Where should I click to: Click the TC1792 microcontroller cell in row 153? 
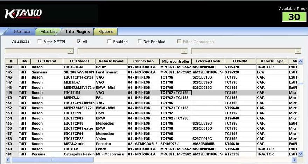tap(176, 113)
